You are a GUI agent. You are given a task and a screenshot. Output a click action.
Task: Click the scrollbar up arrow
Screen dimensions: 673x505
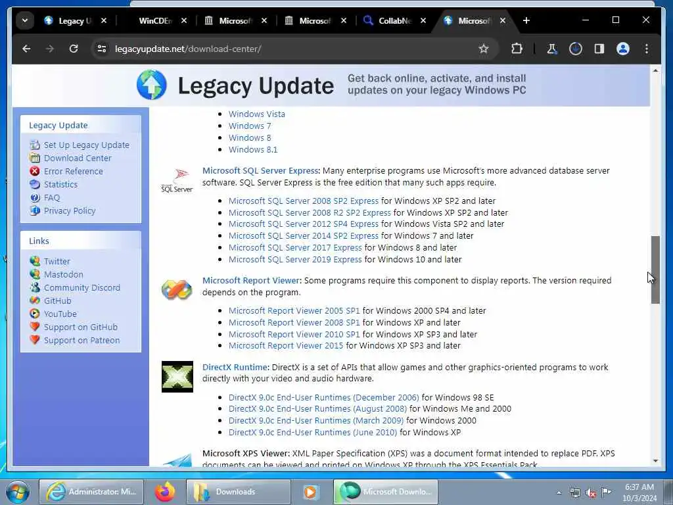655,70
